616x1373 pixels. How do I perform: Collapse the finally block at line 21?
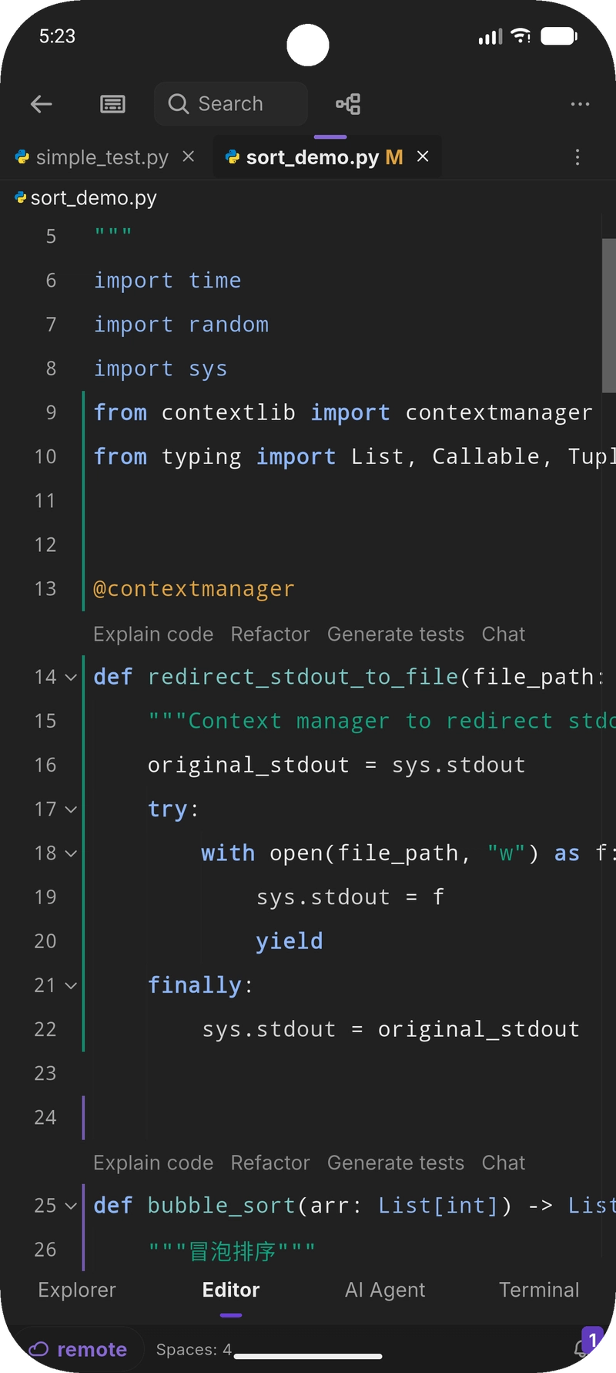[x=72, y=985]
